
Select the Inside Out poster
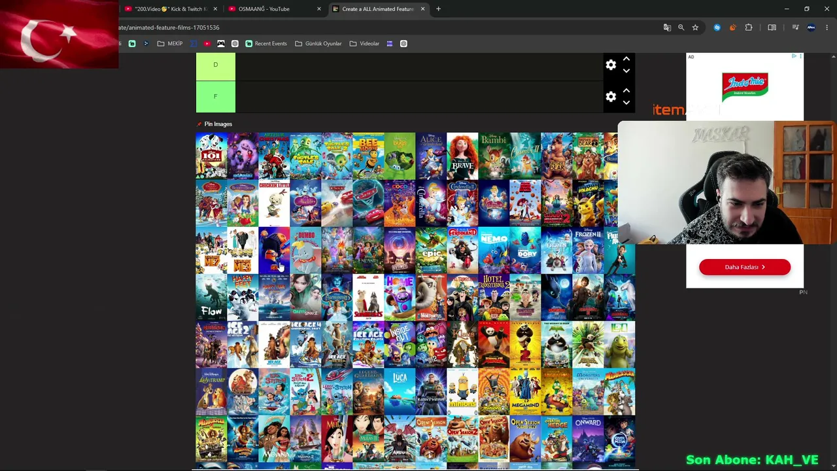(x=400, y=344)
